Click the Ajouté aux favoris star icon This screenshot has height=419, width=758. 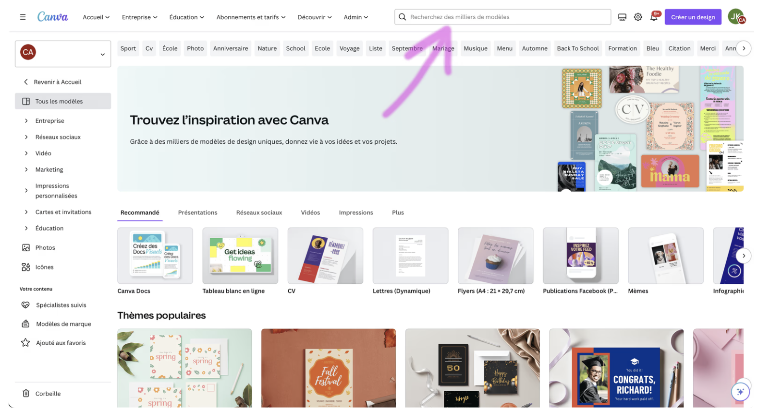[x=25, y=342]
